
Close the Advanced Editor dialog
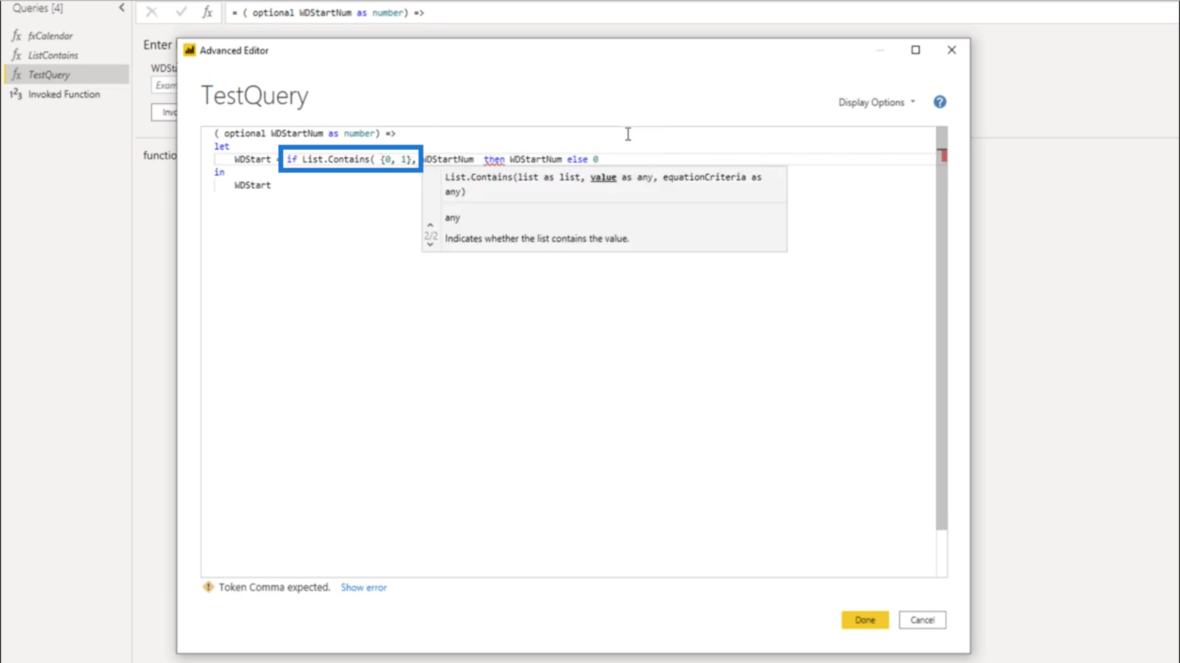point(952,50)
